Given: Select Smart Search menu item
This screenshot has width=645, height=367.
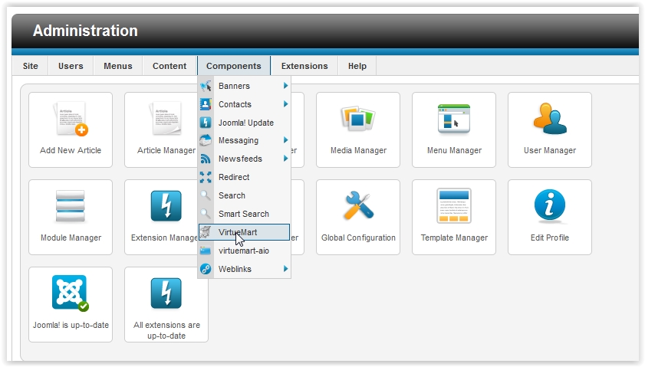Looking at the screenshot, I should coord(243,214).
